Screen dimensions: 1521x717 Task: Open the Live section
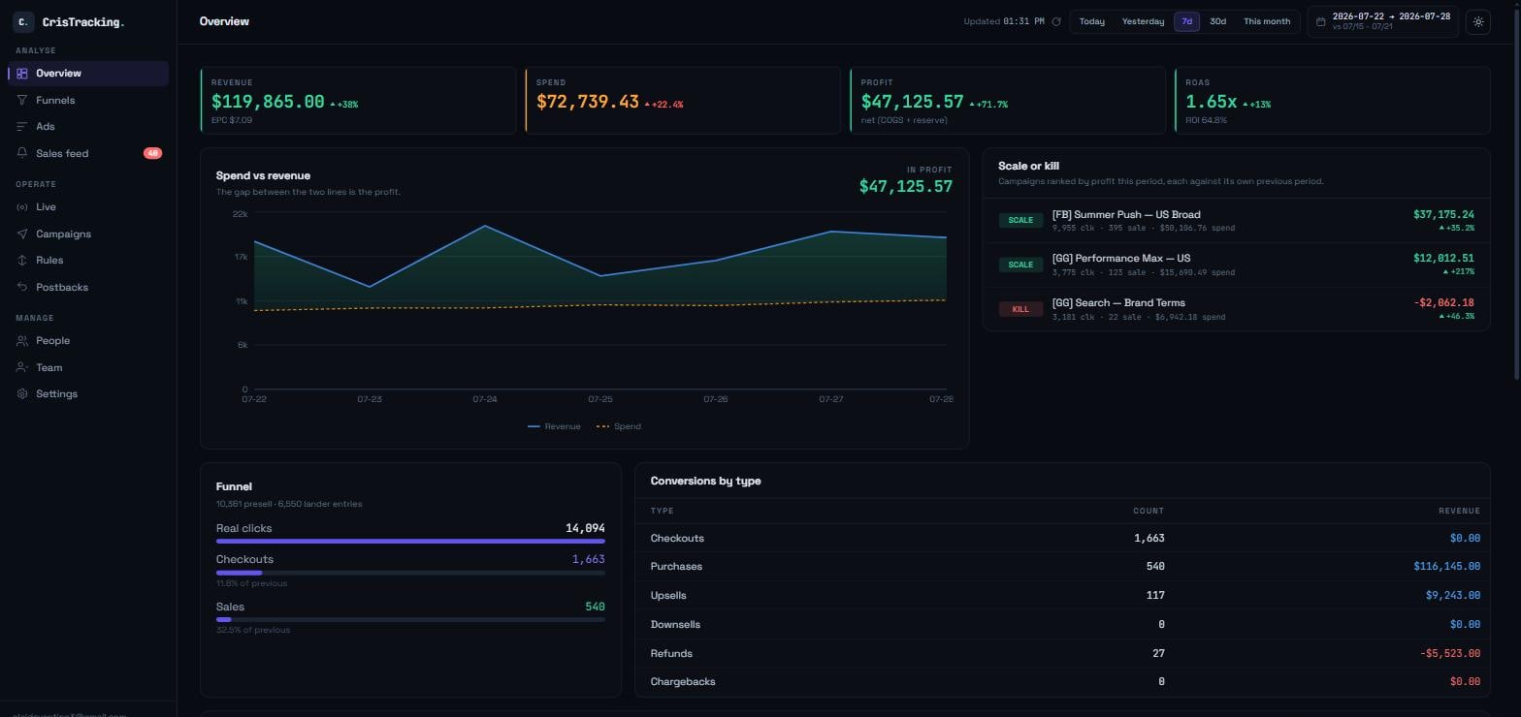pyautogui.click(x=88, y=207)
